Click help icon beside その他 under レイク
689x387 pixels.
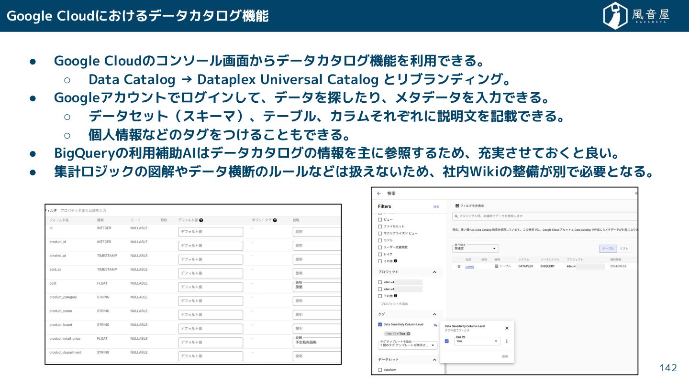(x=395, y=261)
